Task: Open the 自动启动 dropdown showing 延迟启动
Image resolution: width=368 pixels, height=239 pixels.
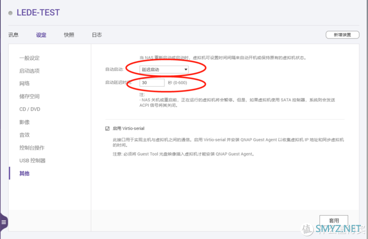Action: click(x=164, y=69)
